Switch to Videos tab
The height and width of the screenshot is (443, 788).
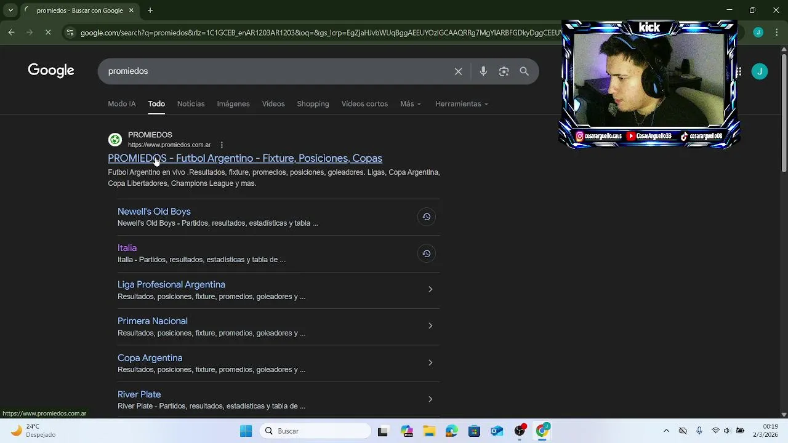pyautogui.click(x=273, y=104)
